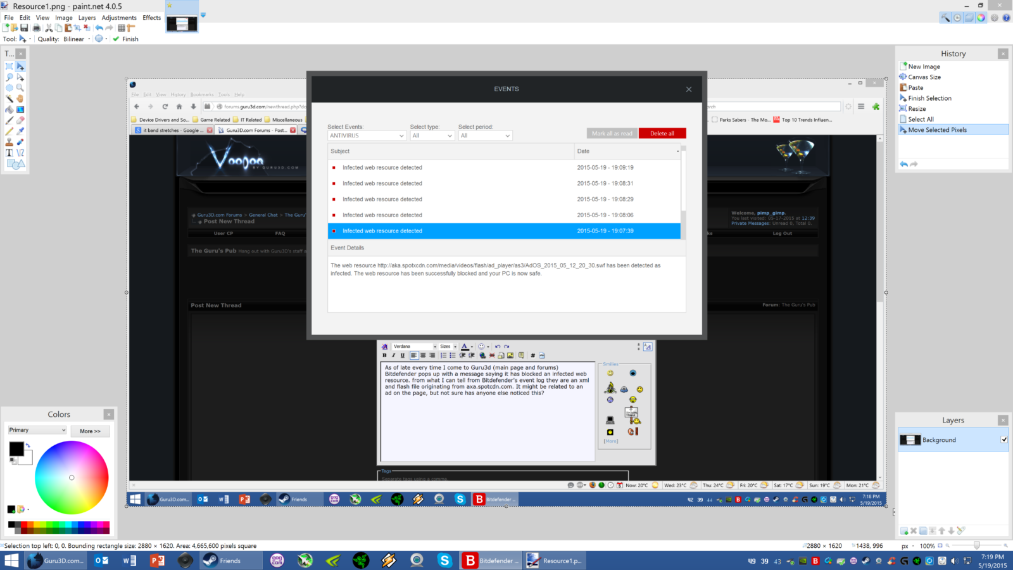The image size is (1013, 570).
Task: Click the Print icon in toolbar
Action: click(37, 28)
